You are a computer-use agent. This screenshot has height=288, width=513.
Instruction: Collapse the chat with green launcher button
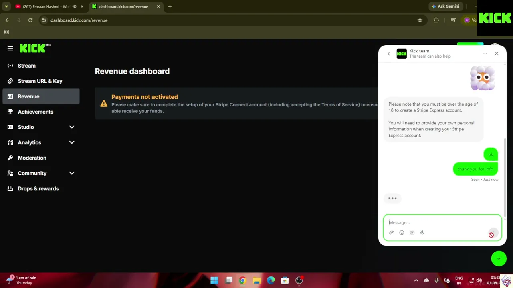[x=499, y=258]
